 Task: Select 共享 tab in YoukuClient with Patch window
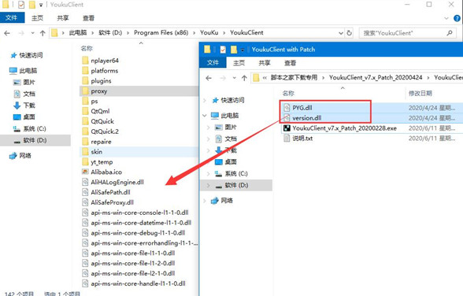(x=265, y=62)
